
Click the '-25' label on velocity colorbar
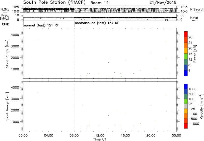click(x=192, y=109)
